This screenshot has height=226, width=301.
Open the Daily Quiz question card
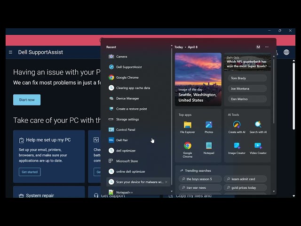tap(247, 62)
